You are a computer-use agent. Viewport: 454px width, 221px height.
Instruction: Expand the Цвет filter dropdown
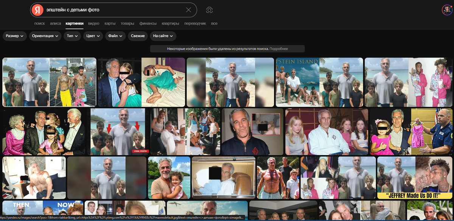tap(93, 36)
